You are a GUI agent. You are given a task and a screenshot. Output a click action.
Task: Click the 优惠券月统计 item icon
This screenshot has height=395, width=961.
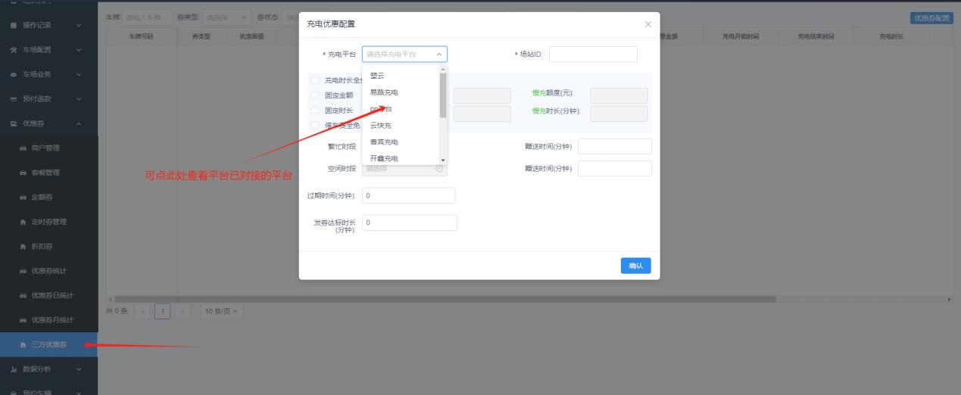coord(23,320)
